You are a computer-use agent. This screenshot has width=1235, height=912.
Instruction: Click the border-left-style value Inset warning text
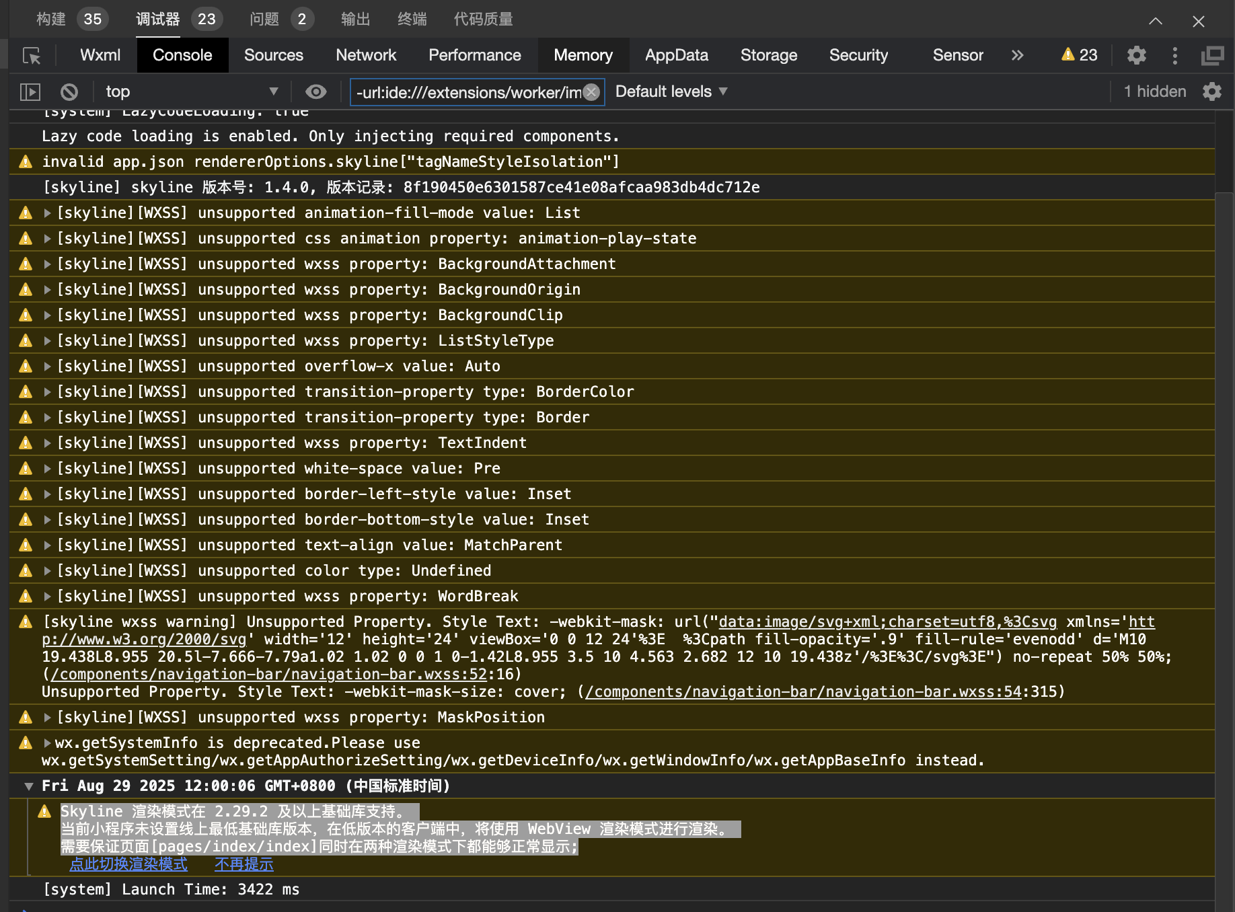[314, 494]
